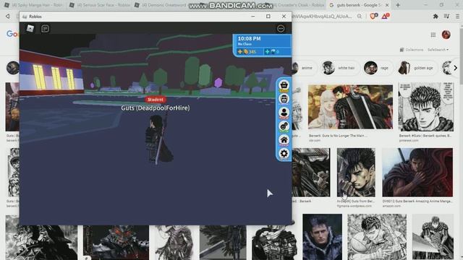Click the browser address bar URL
Screen dimensions: 463x260
pyautogui.click(x=322, y=17)
